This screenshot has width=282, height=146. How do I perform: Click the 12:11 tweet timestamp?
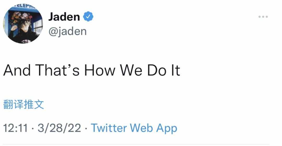pos(15,128)
